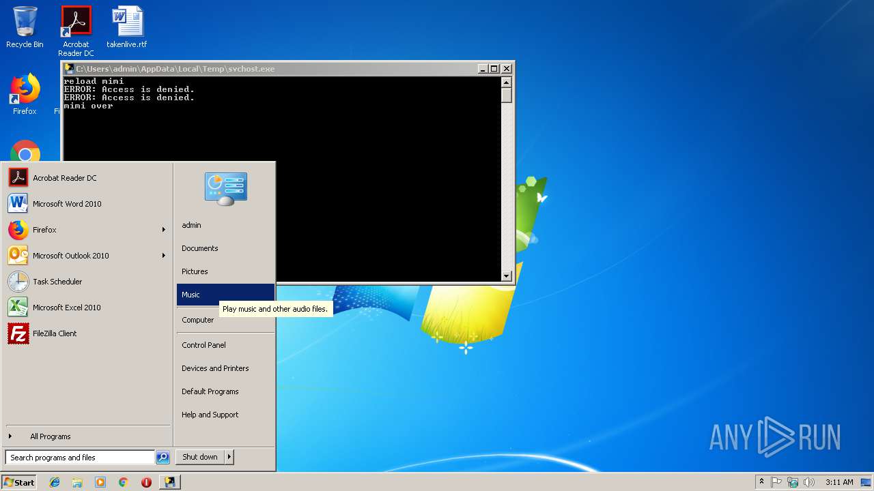The width and height of the screenshot is (874, 491).
Task: Open Internet Explorer from taskbar
Action: pyautogui.click(x=55, y=482)
